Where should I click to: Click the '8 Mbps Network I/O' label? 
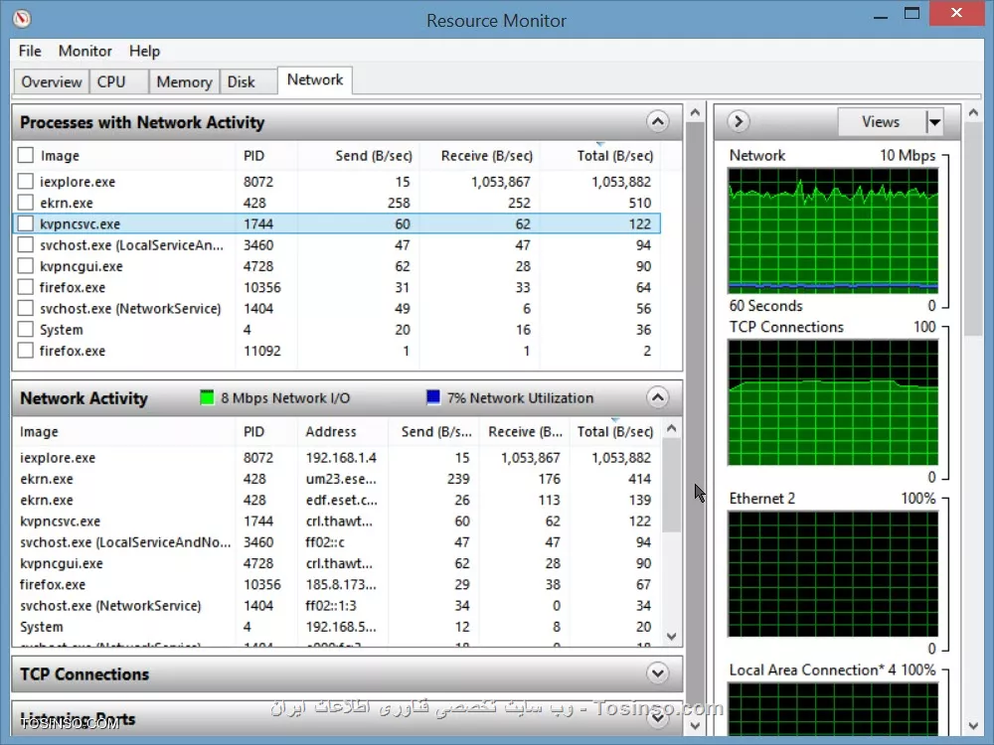285,398
